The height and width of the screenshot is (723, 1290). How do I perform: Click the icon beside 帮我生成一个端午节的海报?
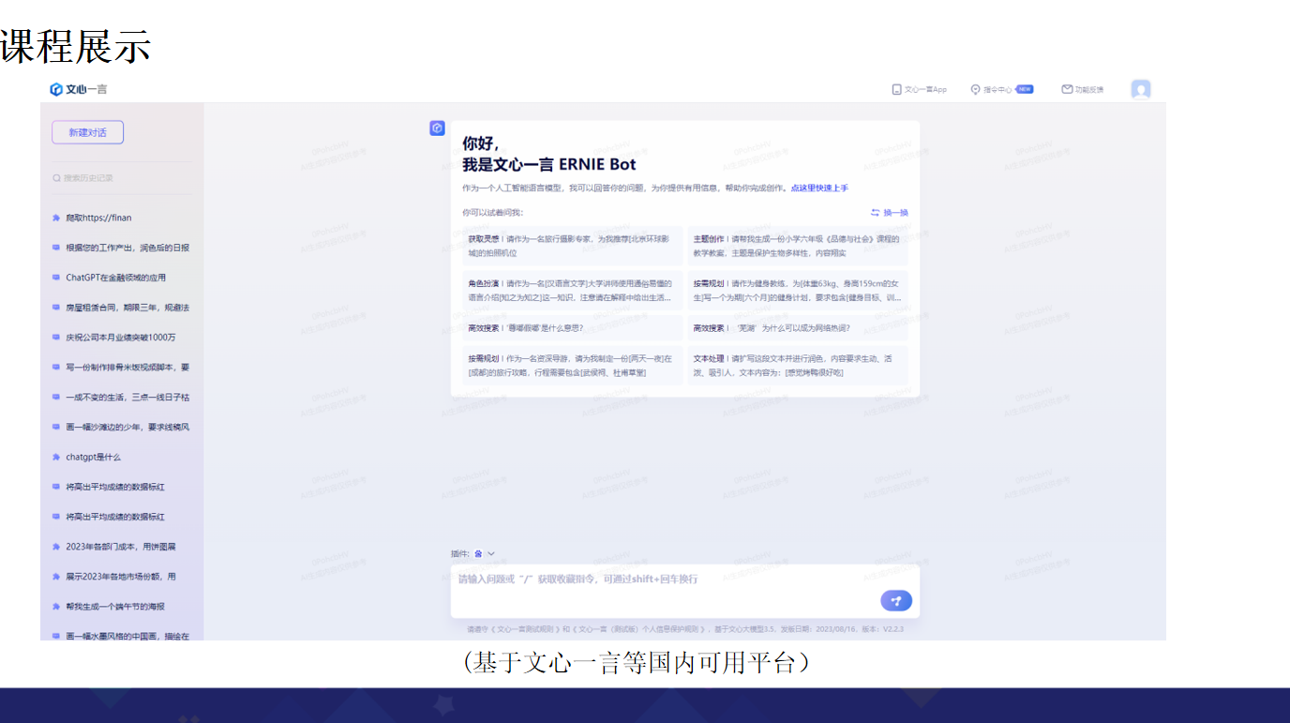click(56, 607)
